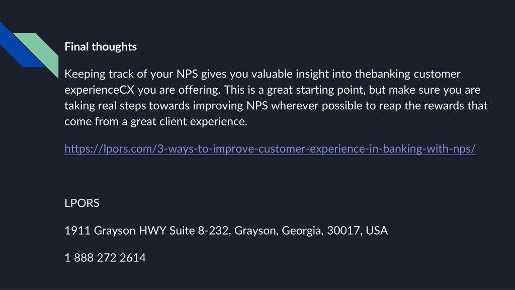Click 'USA' at the address end
515x290 pixels.
pos(377,231)
